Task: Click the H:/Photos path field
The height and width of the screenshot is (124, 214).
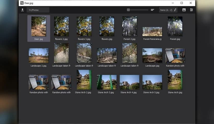Action: 38,10
